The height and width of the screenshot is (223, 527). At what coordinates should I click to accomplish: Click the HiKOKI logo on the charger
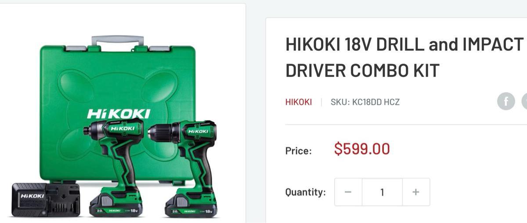pos(32,196)
